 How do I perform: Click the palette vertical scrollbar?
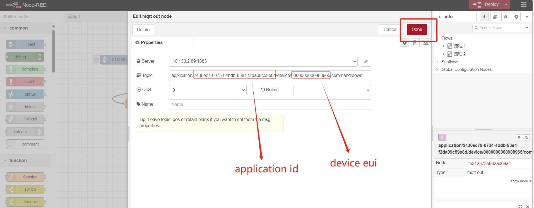[53, 52]
